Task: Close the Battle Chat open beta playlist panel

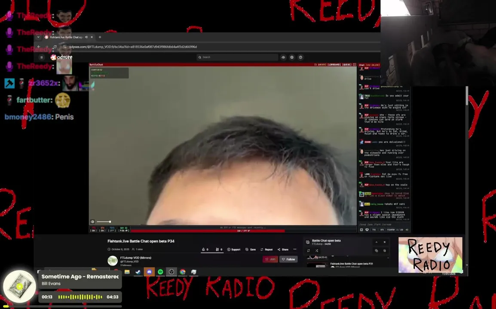Action: coord(385,242)
